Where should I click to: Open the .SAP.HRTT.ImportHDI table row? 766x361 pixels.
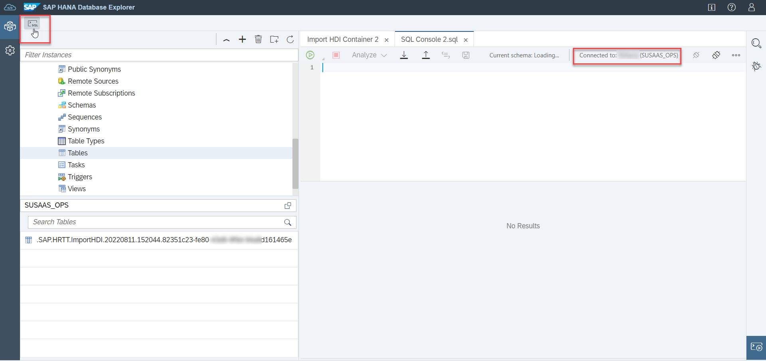click(x=159, y=240)
